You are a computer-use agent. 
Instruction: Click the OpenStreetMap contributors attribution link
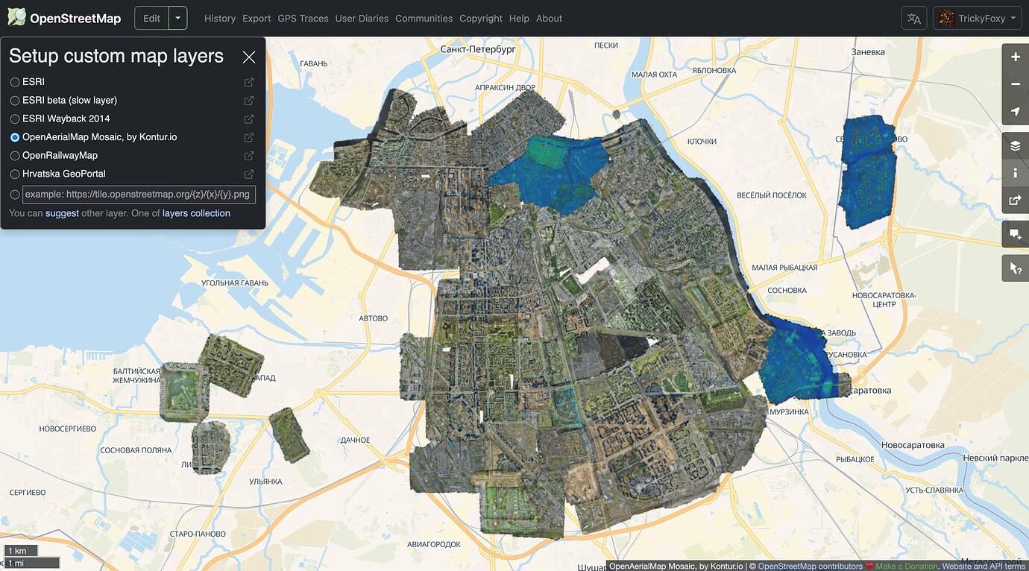click(x=811, y=566)
